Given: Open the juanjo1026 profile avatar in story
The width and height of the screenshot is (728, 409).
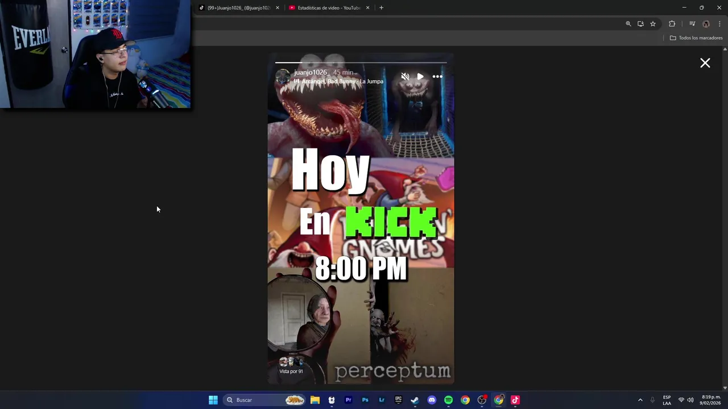Looking at the screenshot, I should pyautogui.click(x=283, y=77).
